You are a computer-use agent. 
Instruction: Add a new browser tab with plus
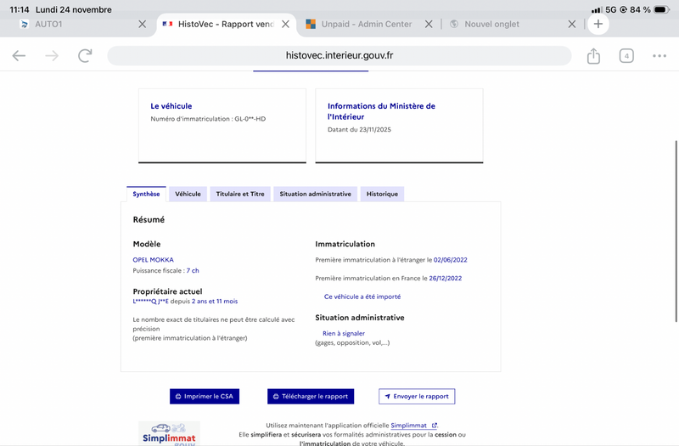(598, 24)
